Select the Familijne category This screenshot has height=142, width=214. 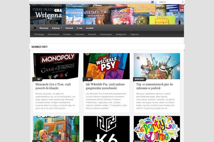coord(67,34)
